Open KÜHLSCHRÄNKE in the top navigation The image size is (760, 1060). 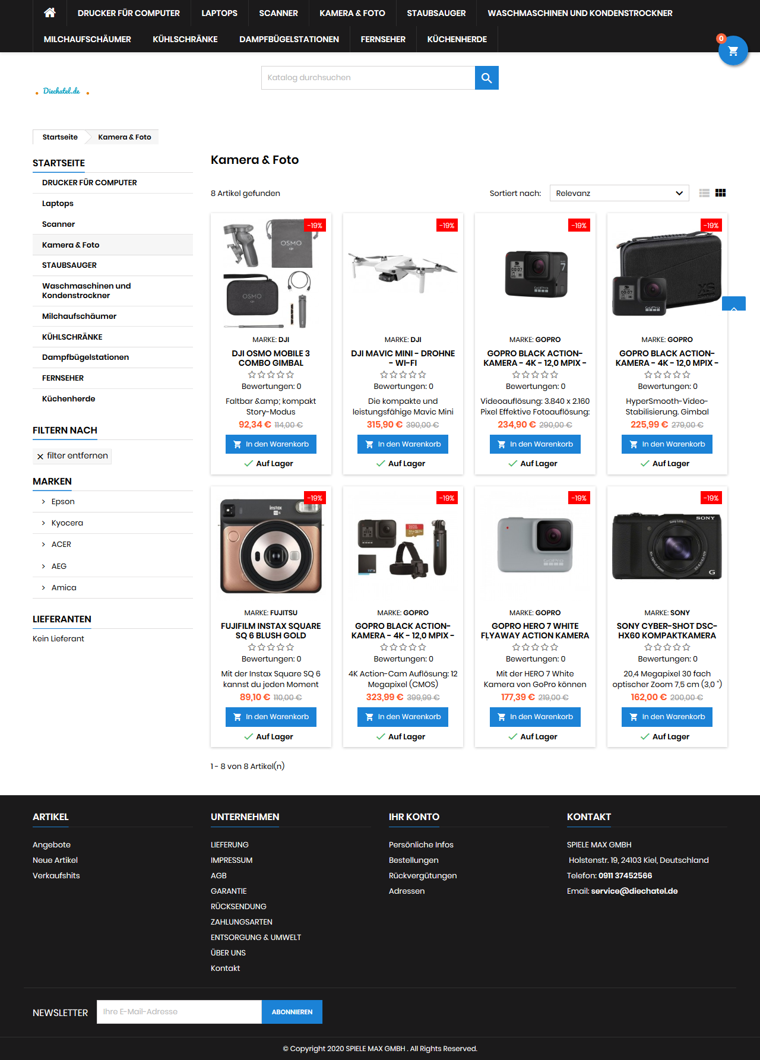(x=185, y=39)
